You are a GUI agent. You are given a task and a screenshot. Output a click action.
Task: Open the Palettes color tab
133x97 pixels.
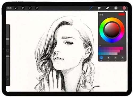[122, 58]
